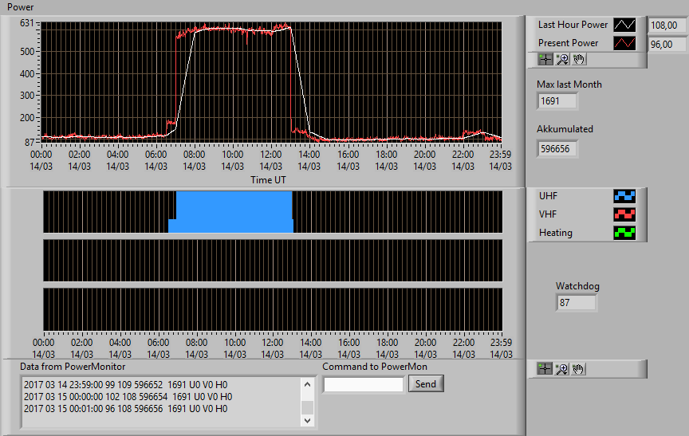
Task: Choose the pan hand tool on power graph palette
Action: [x=579, y=59]
